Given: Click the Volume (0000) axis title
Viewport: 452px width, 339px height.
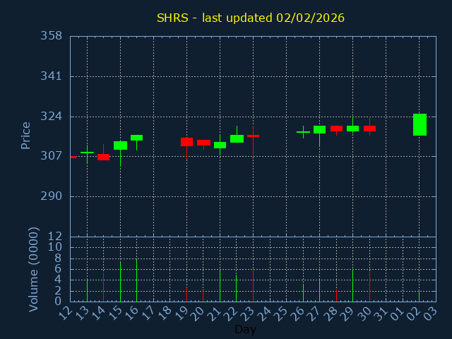Looking at the screenshot, I should (33, 269).
